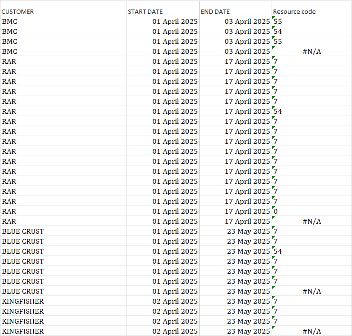The height and width of the screenshot is (336, 352).
Task: Click the #N/A cell in the RAR row
Action: tap(312, 221)
